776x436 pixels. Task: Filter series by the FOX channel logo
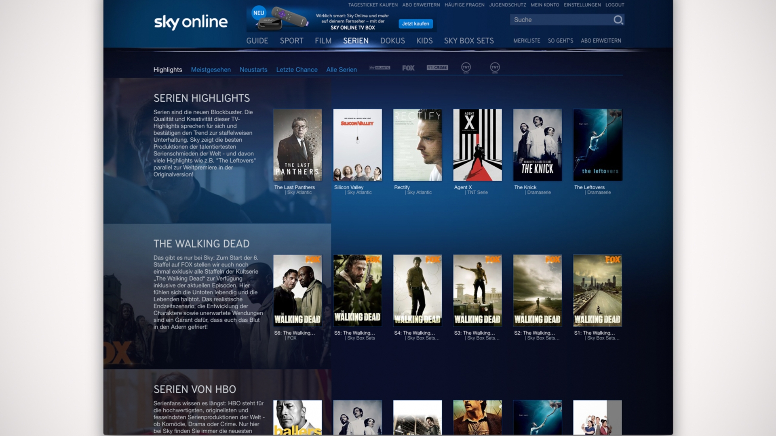pos(408,68)
